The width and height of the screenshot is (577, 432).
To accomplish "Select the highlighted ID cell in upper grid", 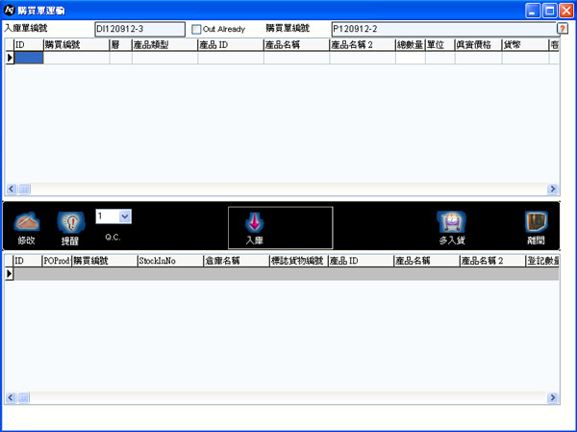I will [29, 58].
